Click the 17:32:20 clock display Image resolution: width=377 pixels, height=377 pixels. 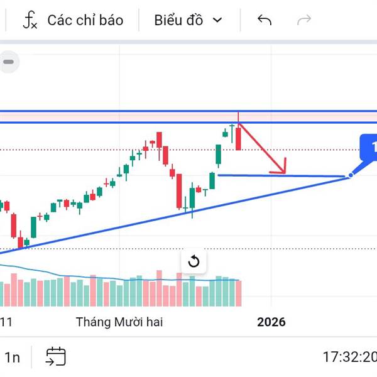coord(349,358)
